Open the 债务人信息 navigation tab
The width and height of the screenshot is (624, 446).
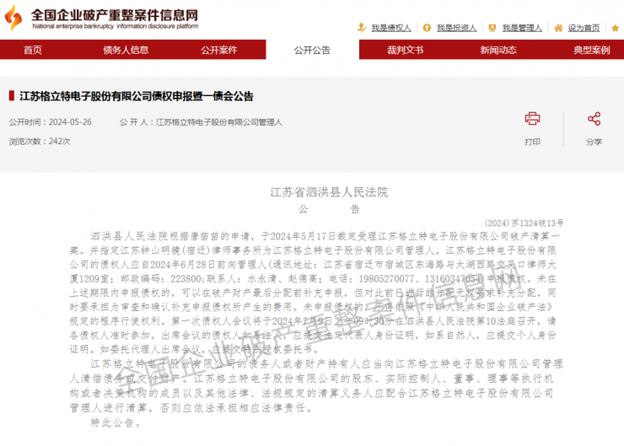click(126, 51)
